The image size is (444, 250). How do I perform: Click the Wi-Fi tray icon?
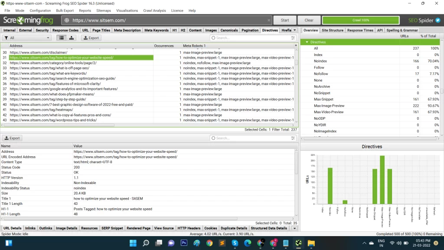(x=392, y=243)
